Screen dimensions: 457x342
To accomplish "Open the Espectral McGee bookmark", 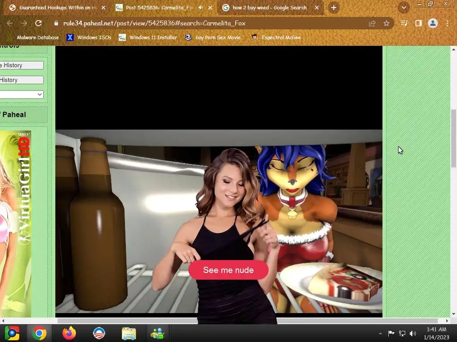I will pos(276,37).
